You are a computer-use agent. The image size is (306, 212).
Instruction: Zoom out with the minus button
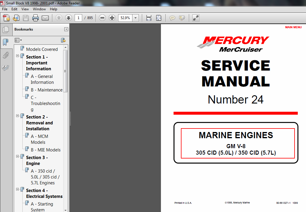pos(102,18)
